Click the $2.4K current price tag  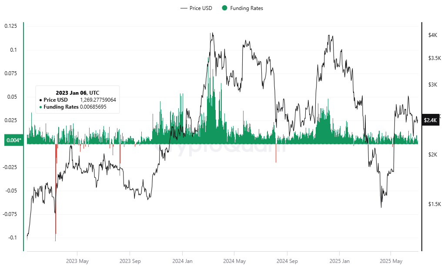(430, 120)
